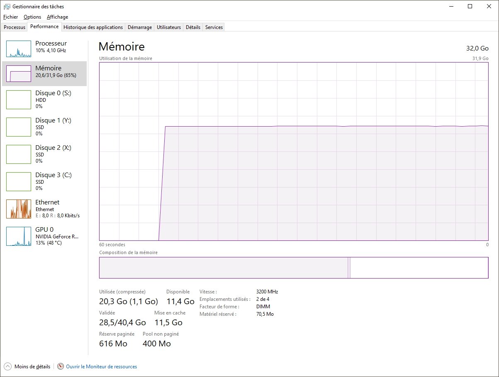Switch to the Processus tab

[x=14, y=27]
